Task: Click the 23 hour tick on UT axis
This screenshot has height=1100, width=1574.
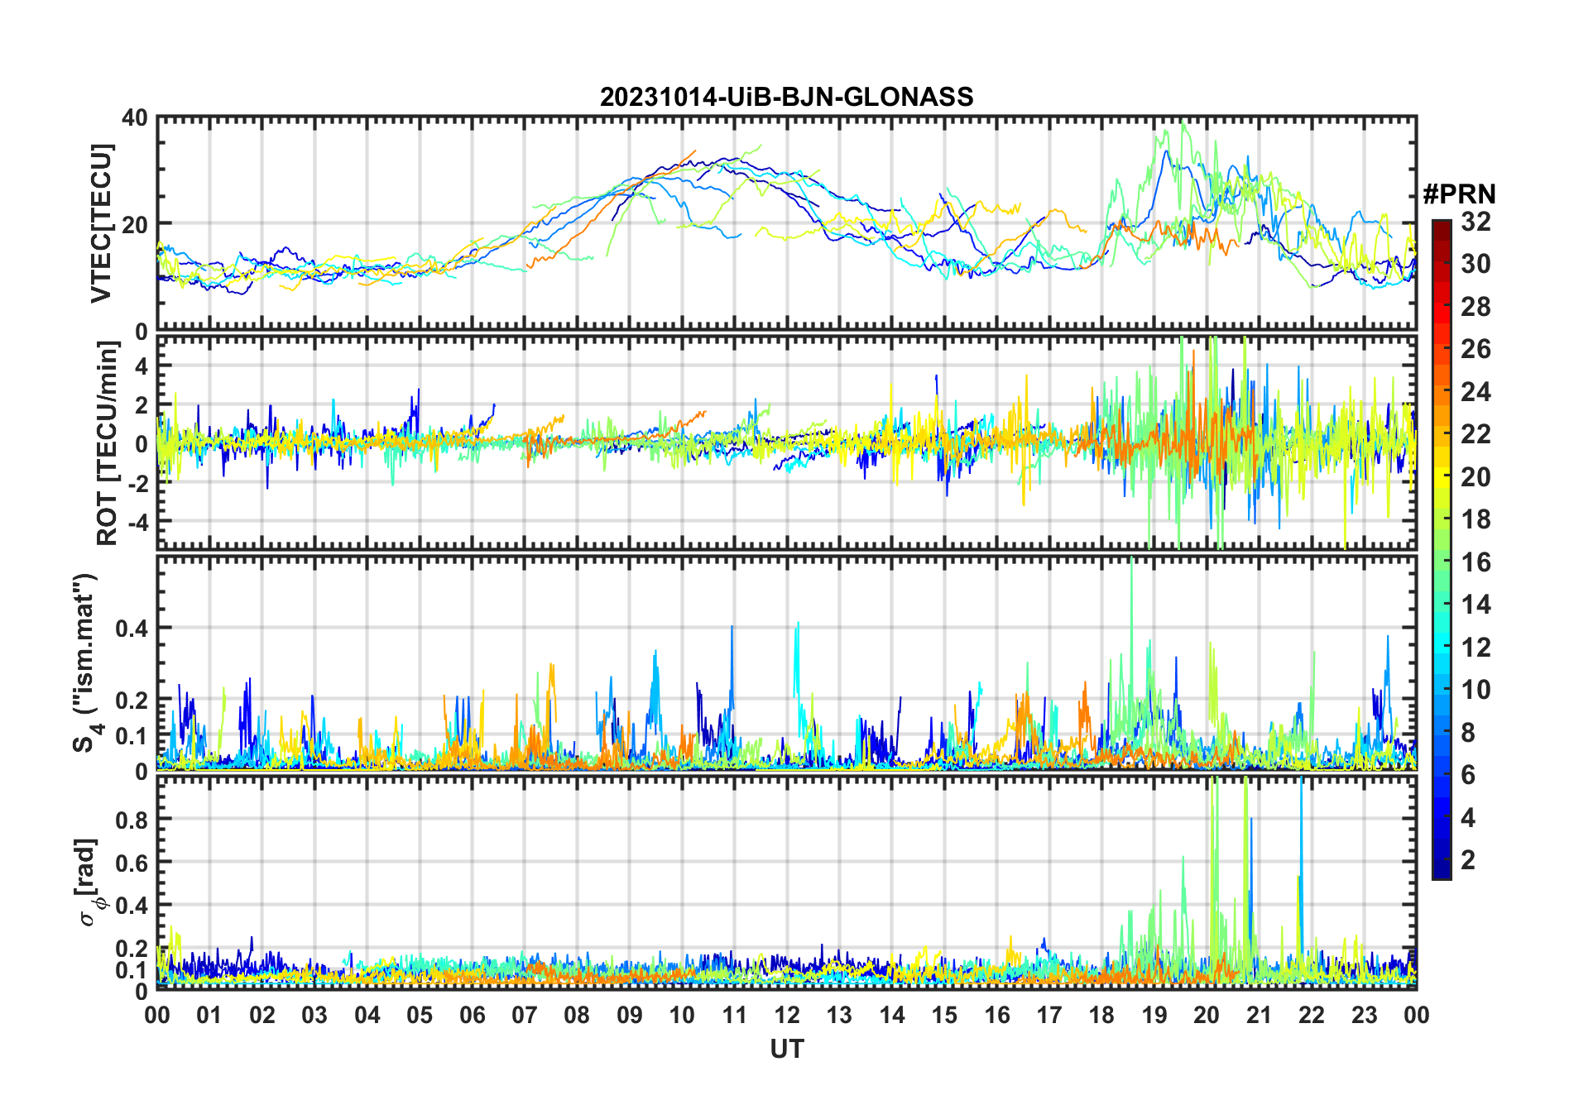Action: [x=1364, y=1015]
